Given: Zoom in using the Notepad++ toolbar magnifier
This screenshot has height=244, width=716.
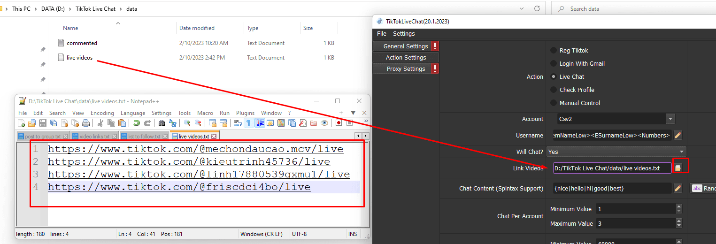Looking at the screenshot, I should pos(187,123).
